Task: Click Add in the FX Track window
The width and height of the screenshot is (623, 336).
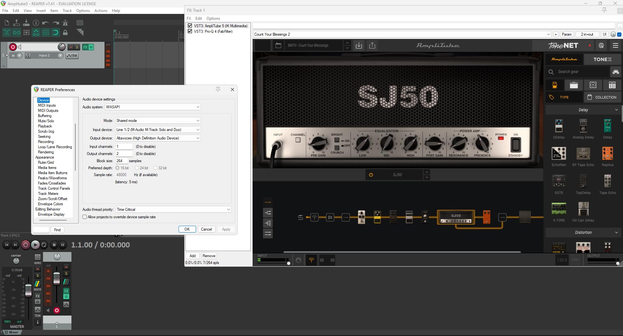Action: [192, 256]
